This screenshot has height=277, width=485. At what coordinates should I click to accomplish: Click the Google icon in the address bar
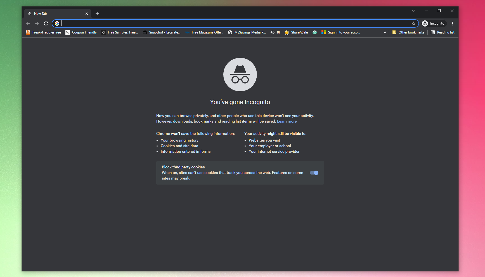coord(57,23)
